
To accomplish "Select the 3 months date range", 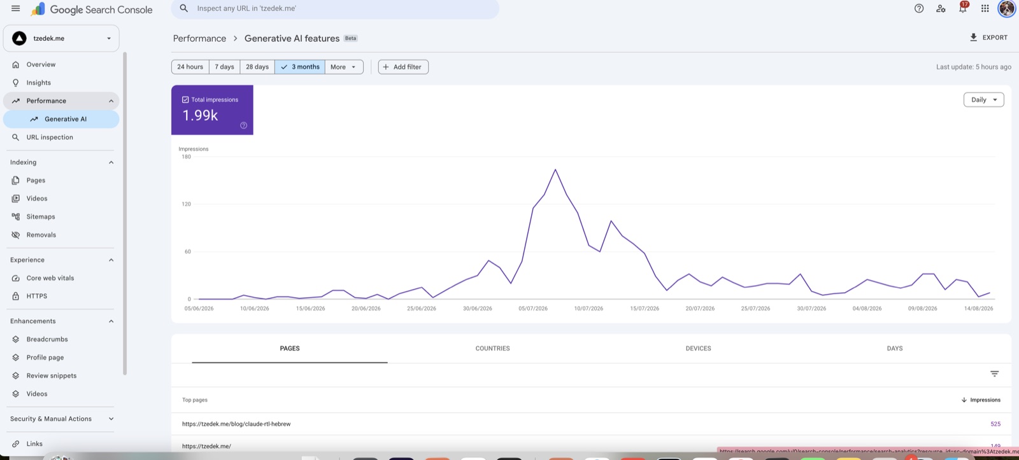I will (x=300, y=67).
